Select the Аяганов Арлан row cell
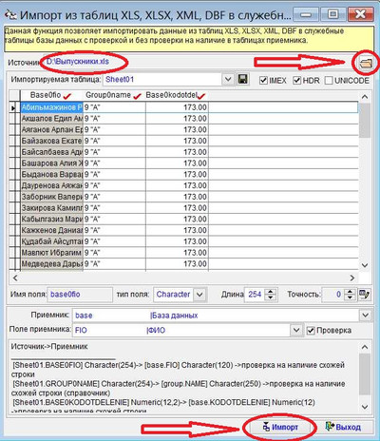This screenshot has height=441, width=380. click(51, 130)
